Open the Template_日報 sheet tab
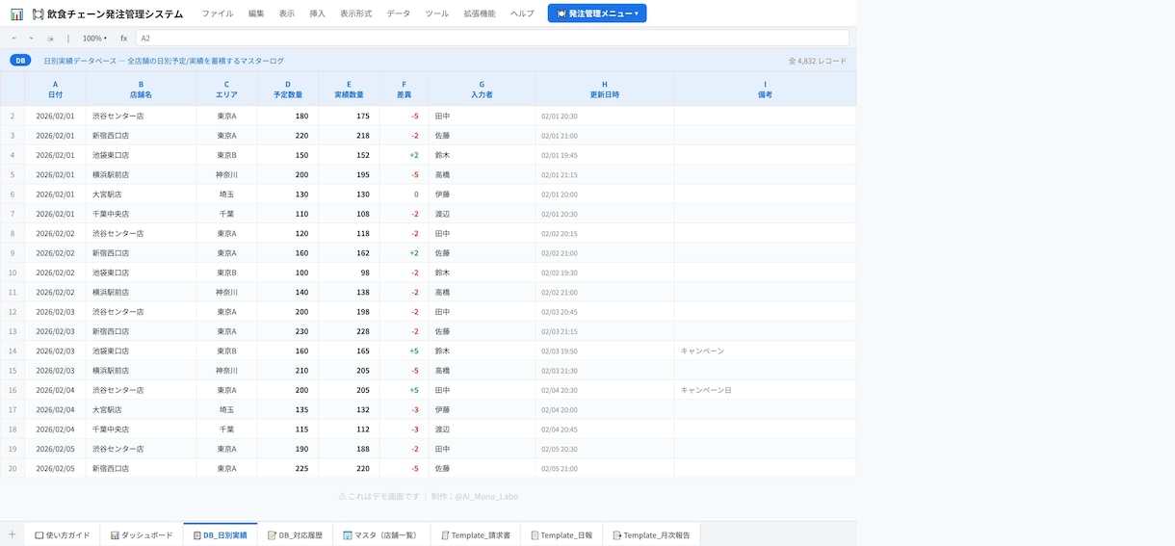This screenshot has height=546, width=1175. click(561, 534)
